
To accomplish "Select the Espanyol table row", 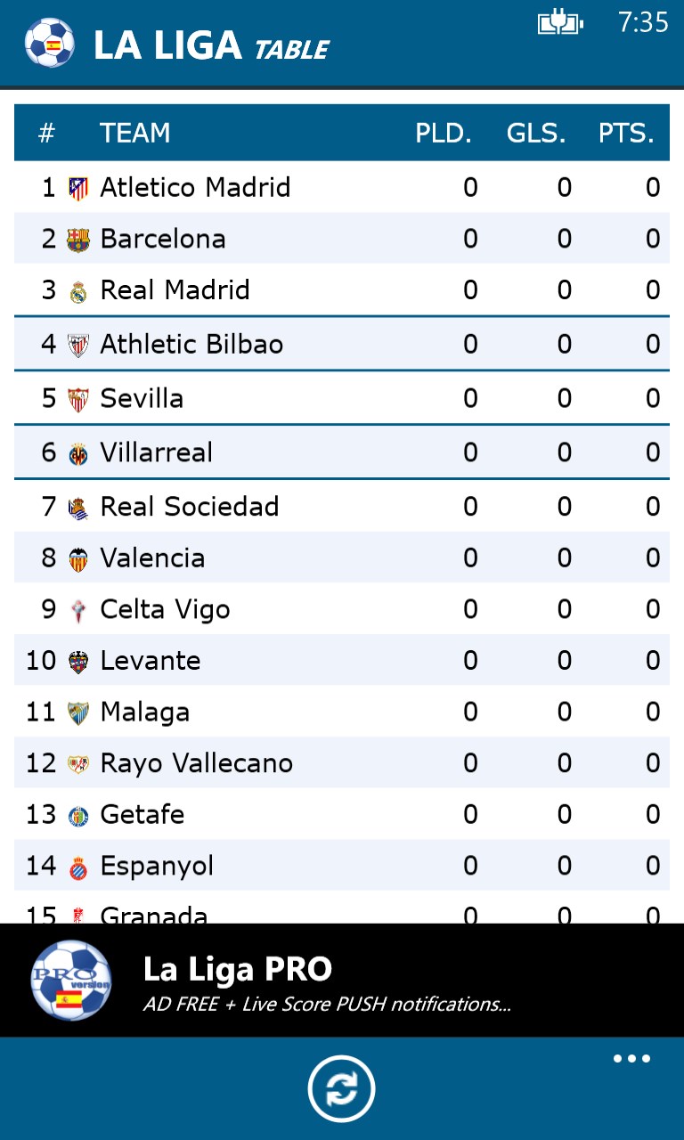I will (x=342, y=865).
